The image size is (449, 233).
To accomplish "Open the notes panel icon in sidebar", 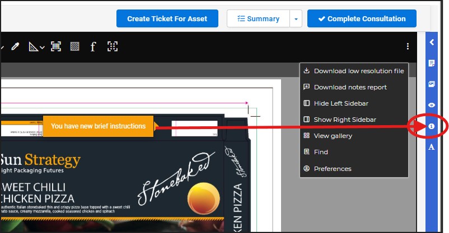I will (432, 63).
